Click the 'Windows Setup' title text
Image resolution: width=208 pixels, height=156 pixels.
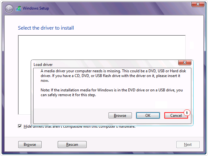pos(36,8)
